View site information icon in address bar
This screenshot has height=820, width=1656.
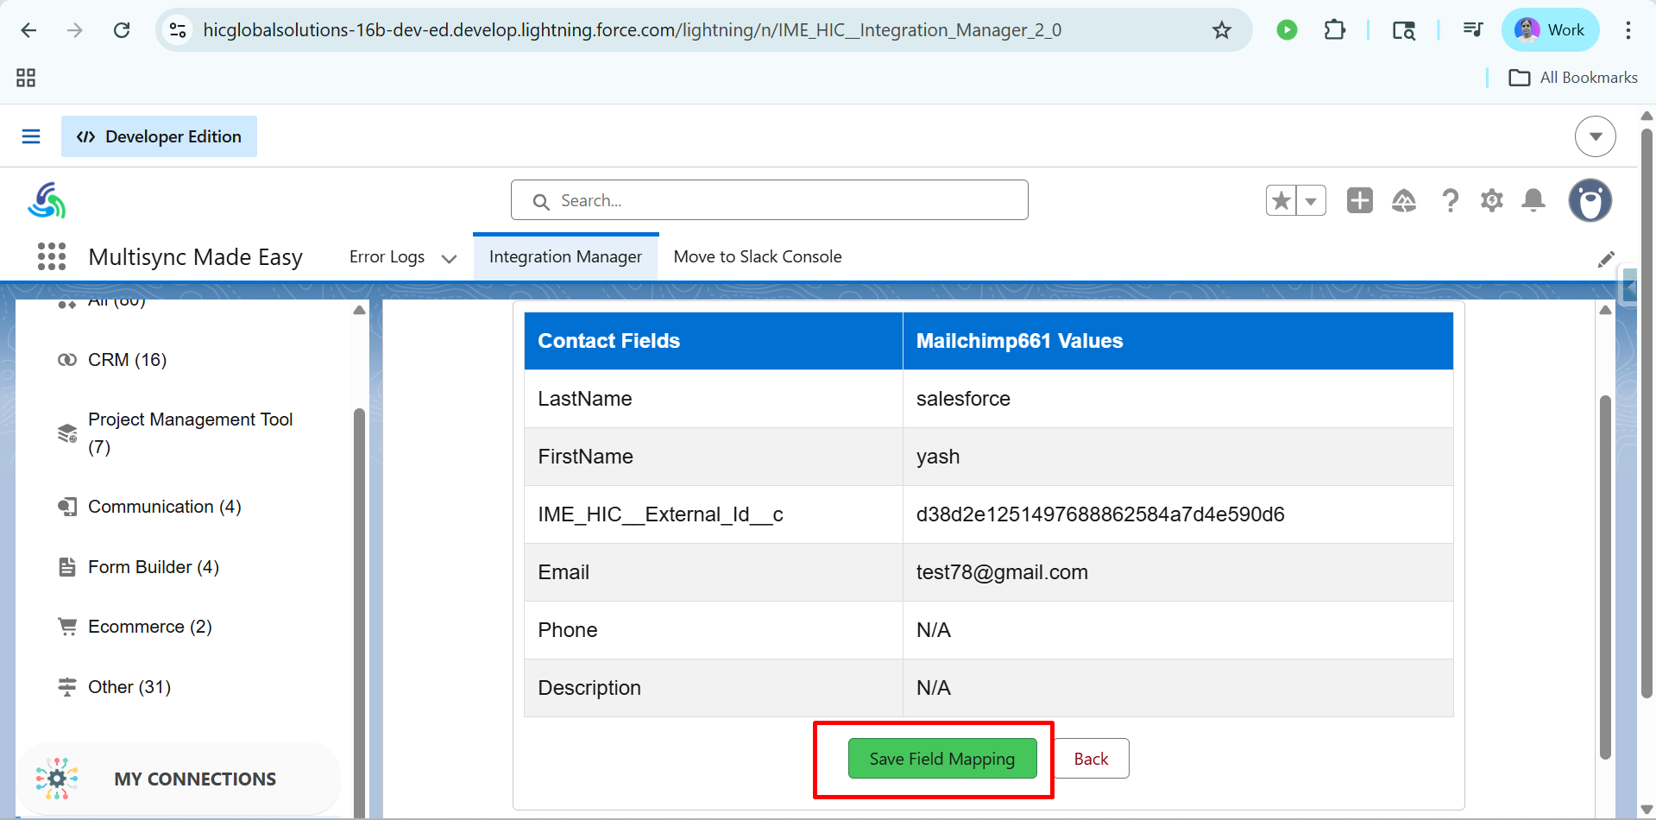(178, 30)
